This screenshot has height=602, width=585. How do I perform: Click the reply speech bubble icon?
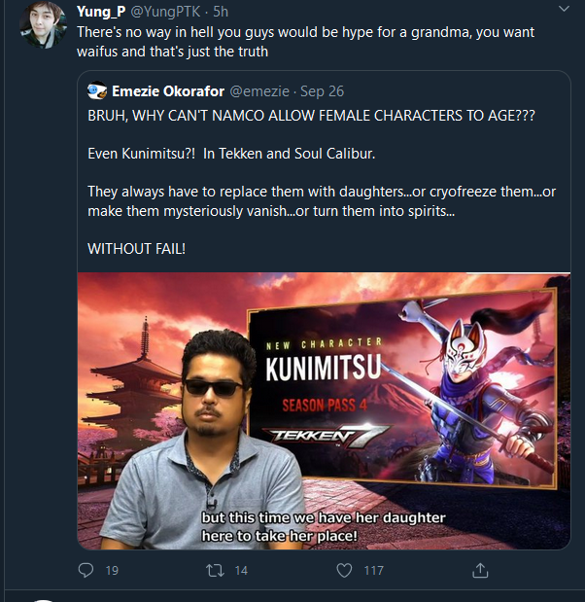(86, 571)
